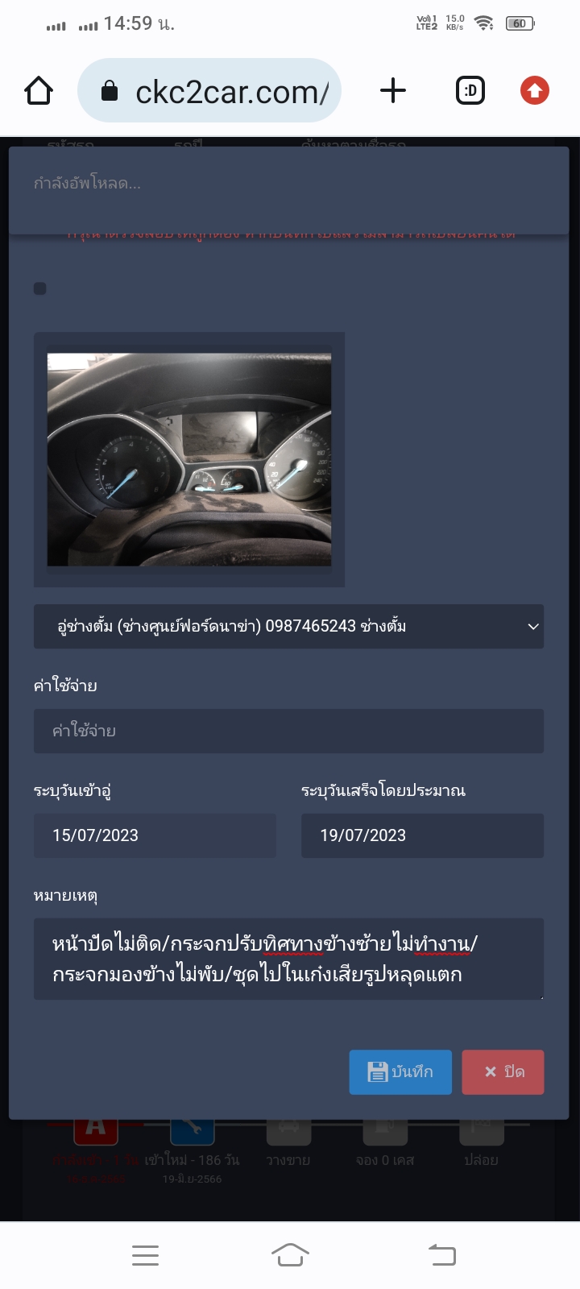The image size is (580, 1289).
Task: Open the tab switcher icon
Action: click(x=470, y=90)
